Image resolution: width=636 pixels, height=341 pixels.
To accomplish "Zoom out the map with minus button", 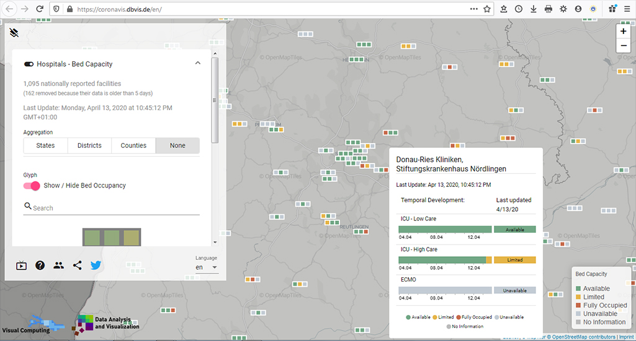I will tap(624, 45).
